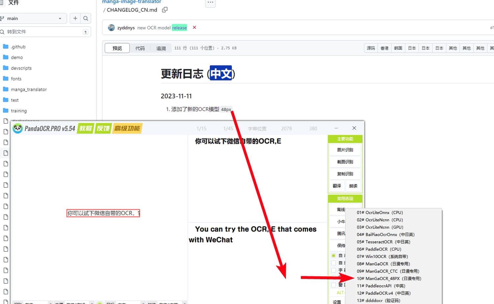The height and width of the screenshot is (304, 494).
Task: Click the 教程 tutorial button in PandaOCR
Action: (86, 128)
